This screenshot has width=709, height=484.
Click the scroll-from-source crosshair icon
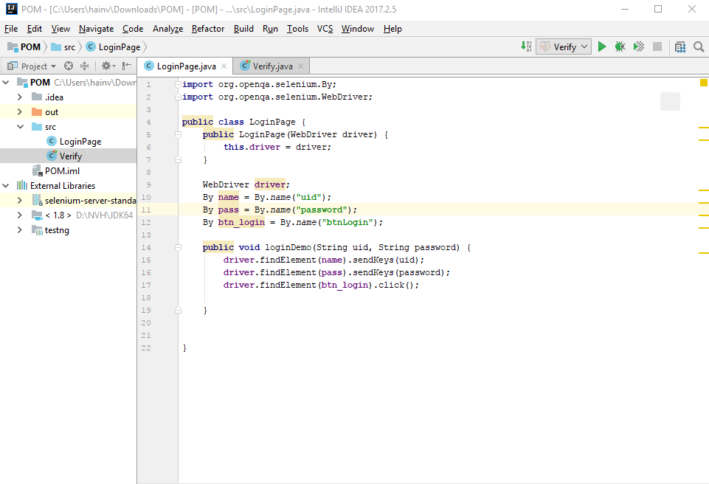coord(69,66)
